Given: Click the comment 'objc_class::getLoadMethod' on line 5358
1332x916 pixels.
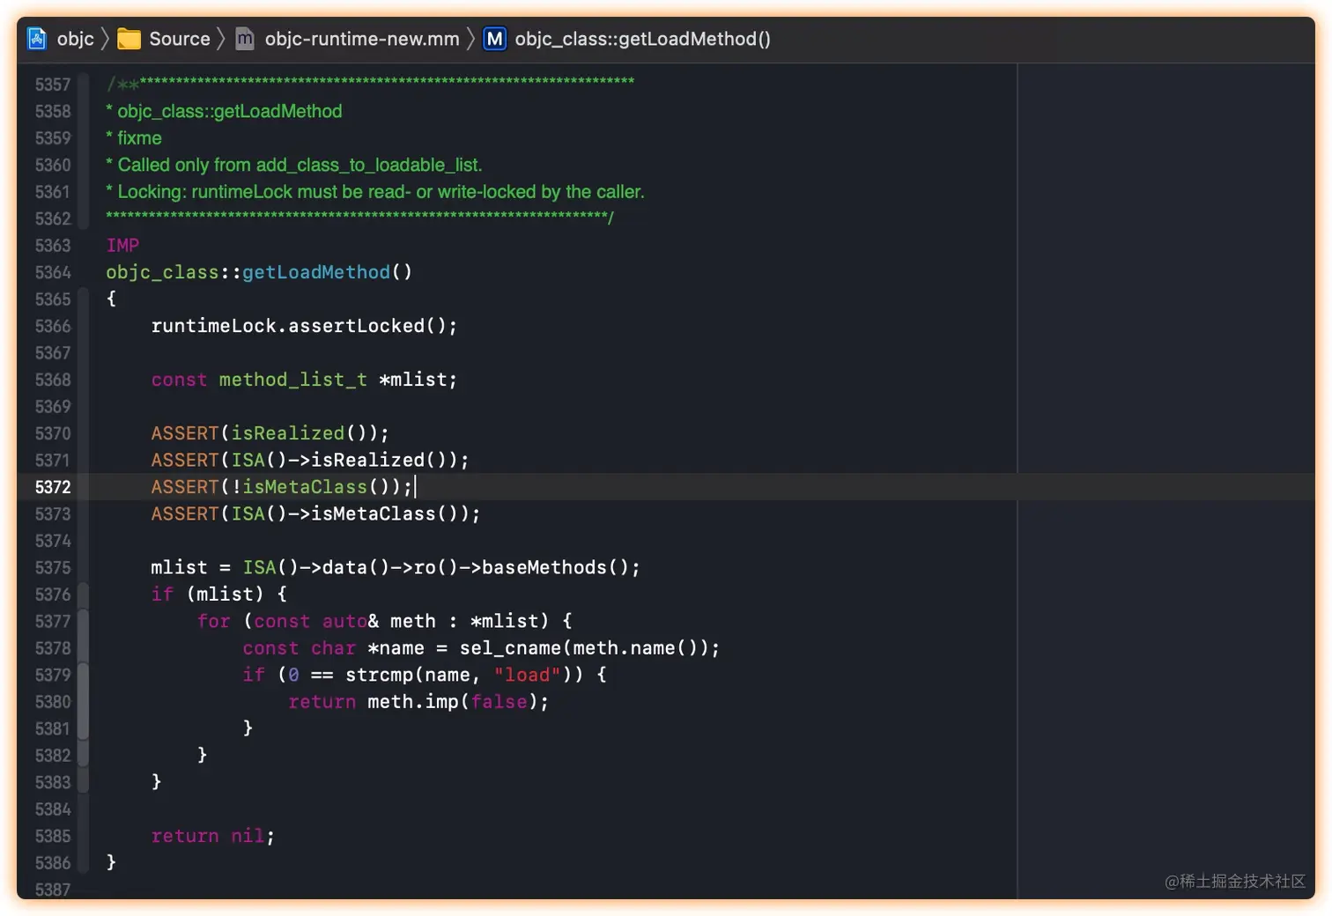Looking at the screenshot, I should pyautogui.click(x=230, y=111).
